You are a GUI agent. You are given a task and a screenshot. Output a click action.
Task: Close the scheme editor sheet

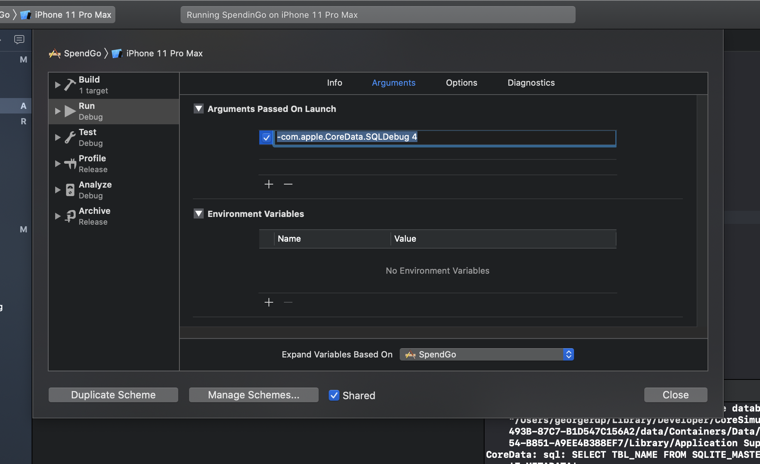pyautogui.click(x=676, y=395)
